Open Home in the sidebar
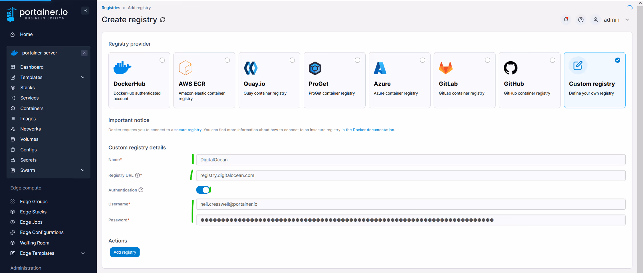 26,34
